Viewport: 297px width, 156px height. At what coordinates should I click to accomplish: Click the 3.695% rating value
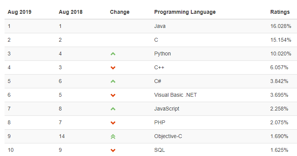tap(279, 95)
